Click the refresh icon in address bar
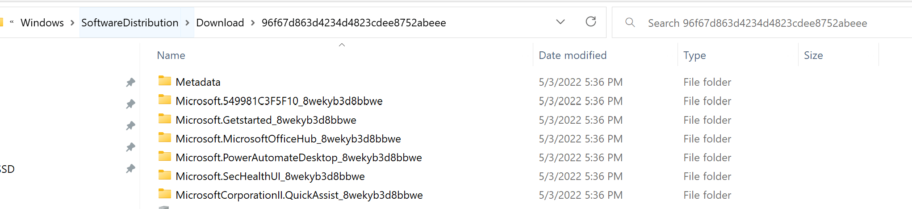The height and width of the screenshot is (209, 912). (590, 21)
